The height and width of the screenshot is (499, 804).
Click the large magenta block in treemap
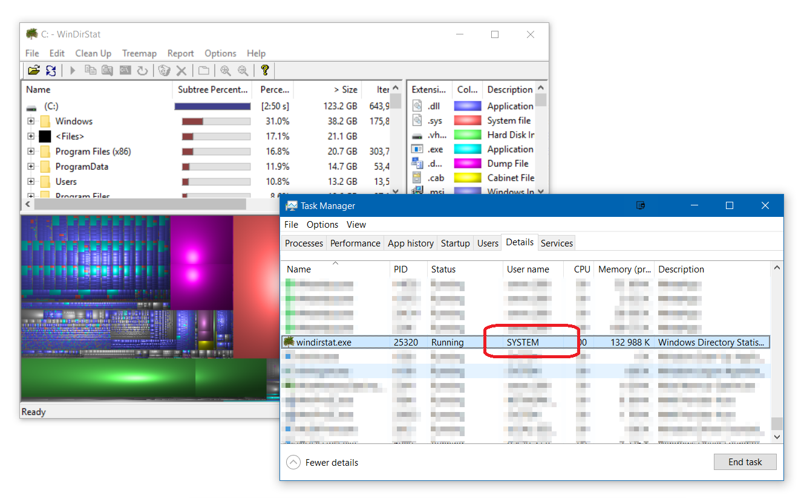point(201,263)
